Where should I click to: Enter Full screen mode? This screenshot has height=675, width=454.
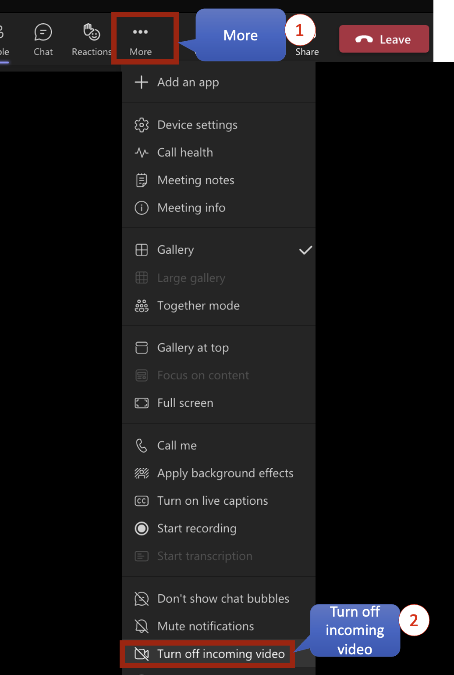pos(185,402)
